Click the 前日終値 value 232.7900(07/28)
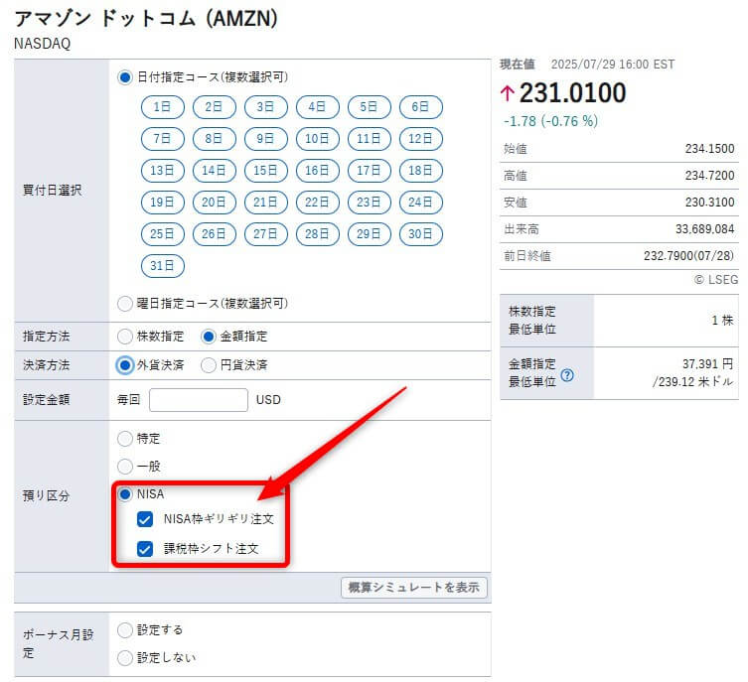 tap(688, 256)
